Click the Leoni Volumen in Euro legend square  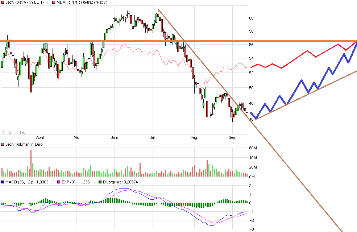3,144
